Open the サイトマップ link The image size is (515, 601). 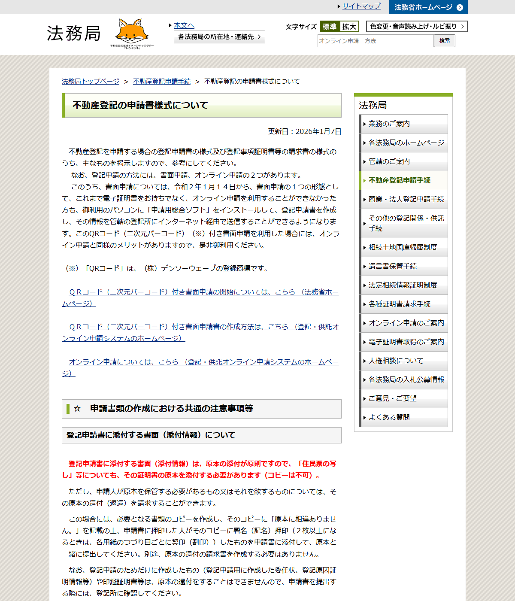coord(361,6)
